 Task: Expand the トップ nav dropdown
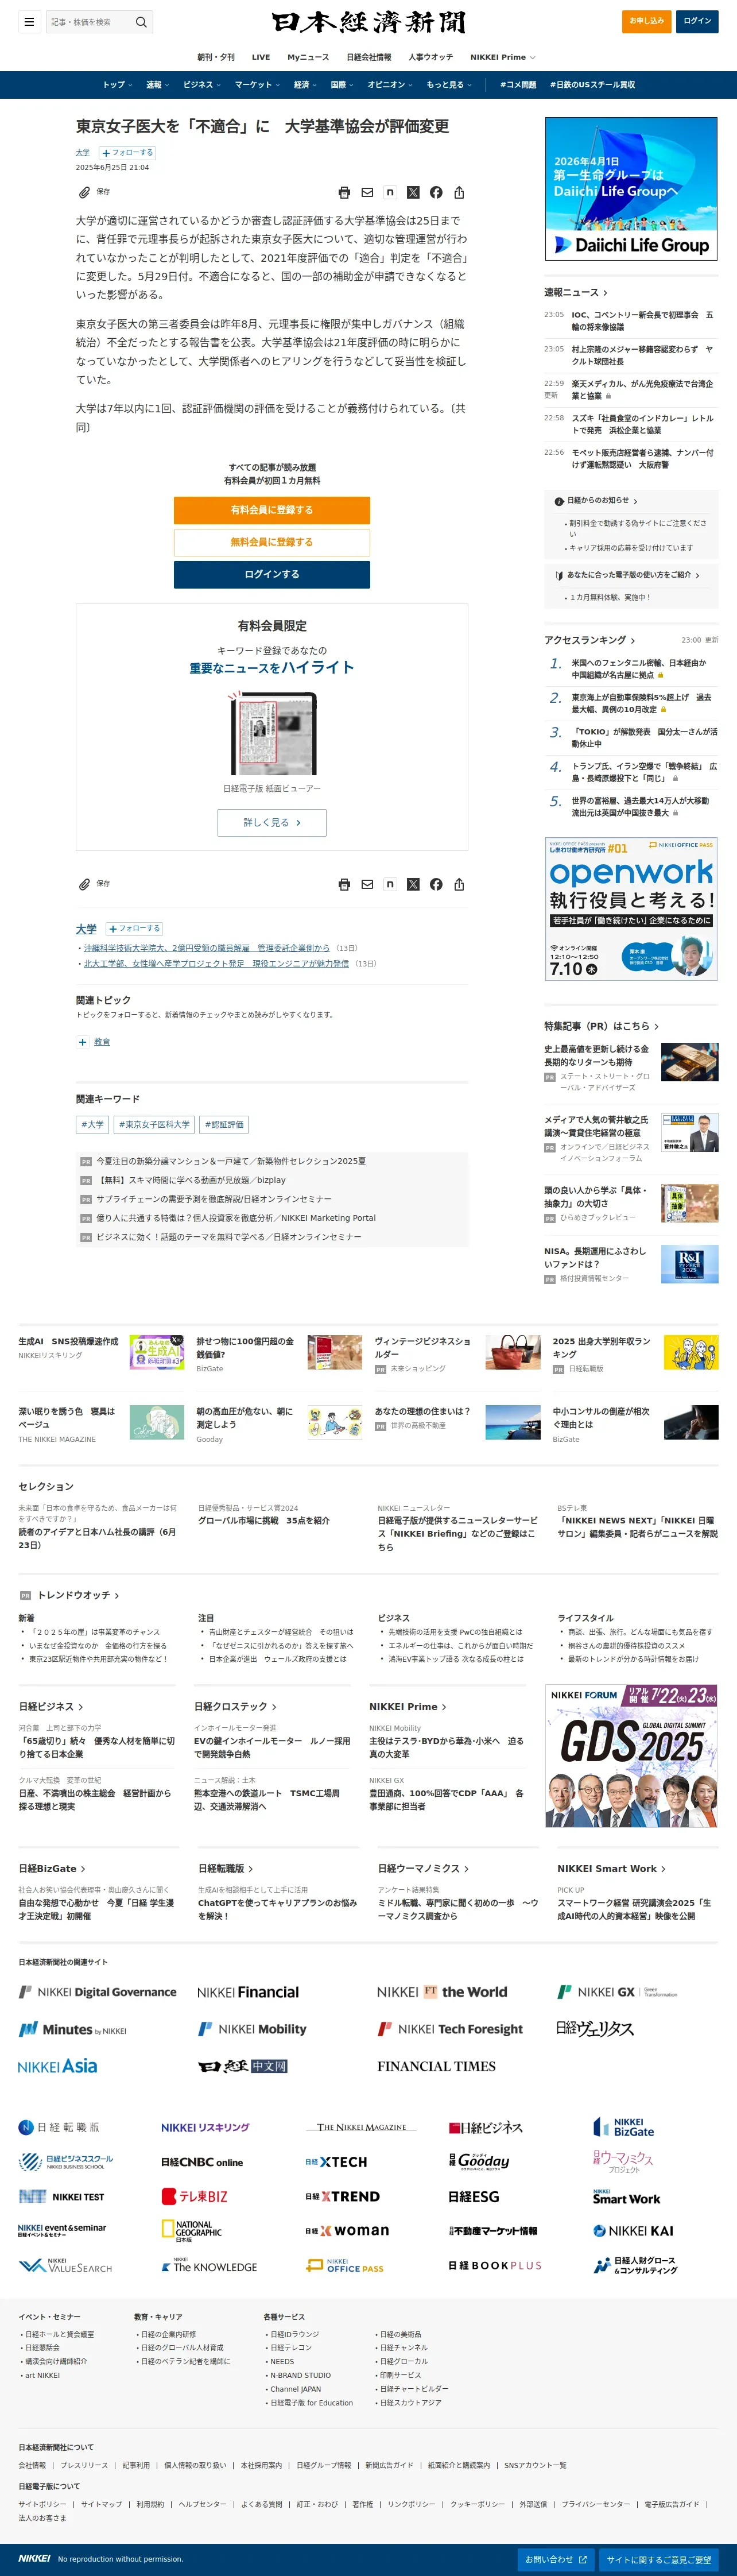[x=117, y=85]
